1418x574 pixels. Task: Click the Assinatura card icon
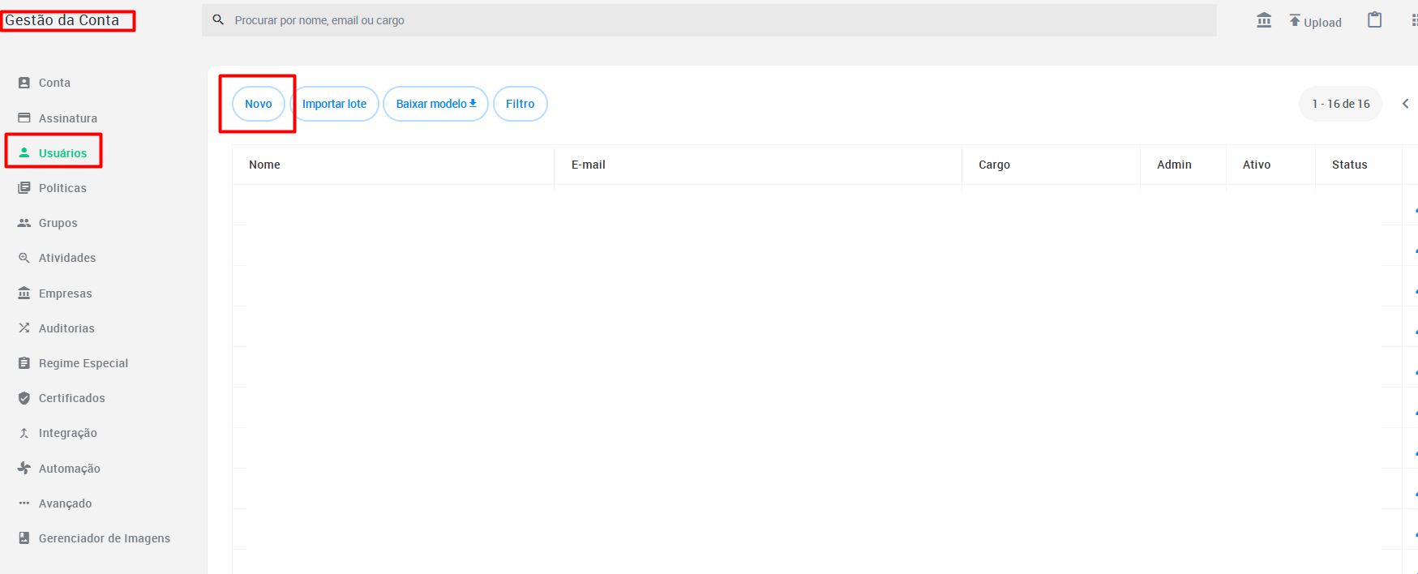pos(24,118)
